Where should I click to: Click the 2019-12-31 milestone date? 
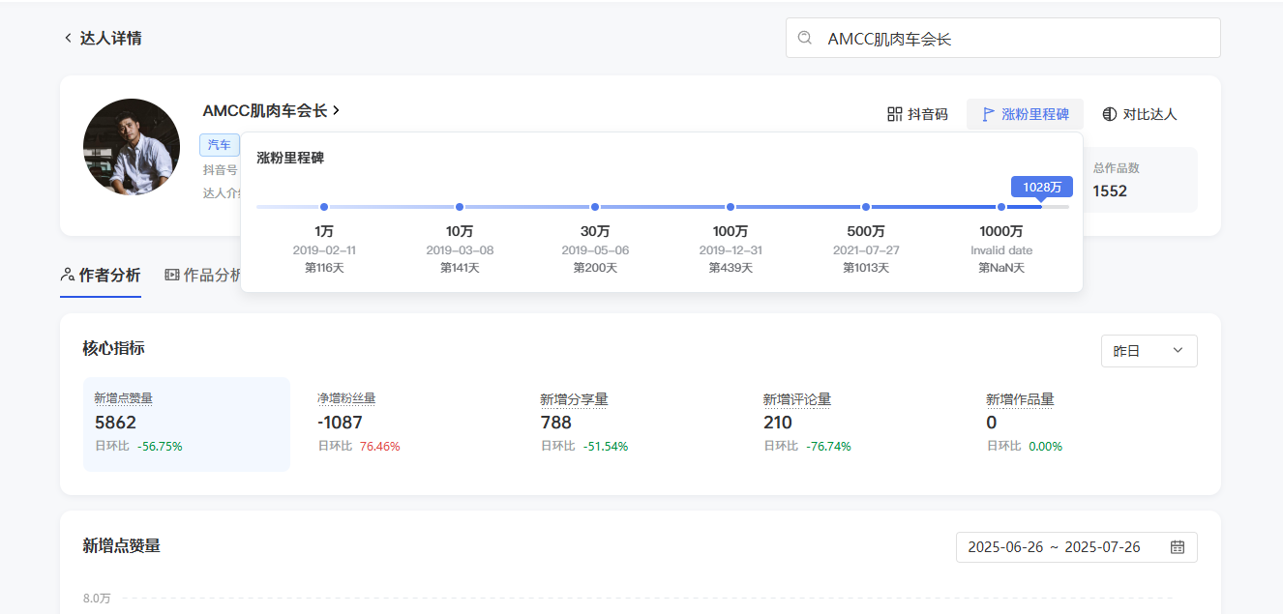click(731, 250)
